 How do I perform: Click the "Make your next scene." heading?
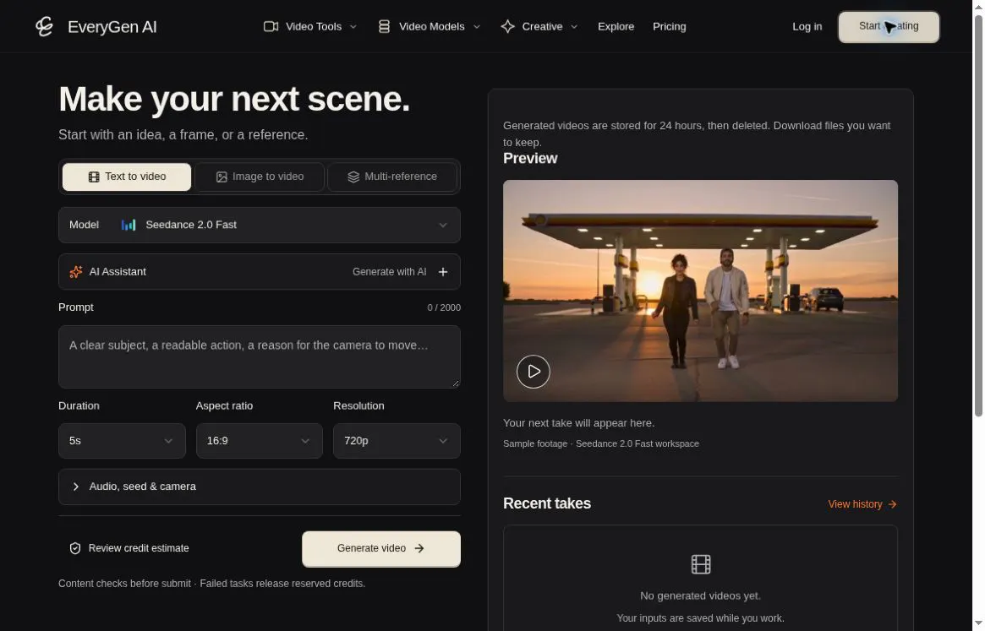coord(233,99)
